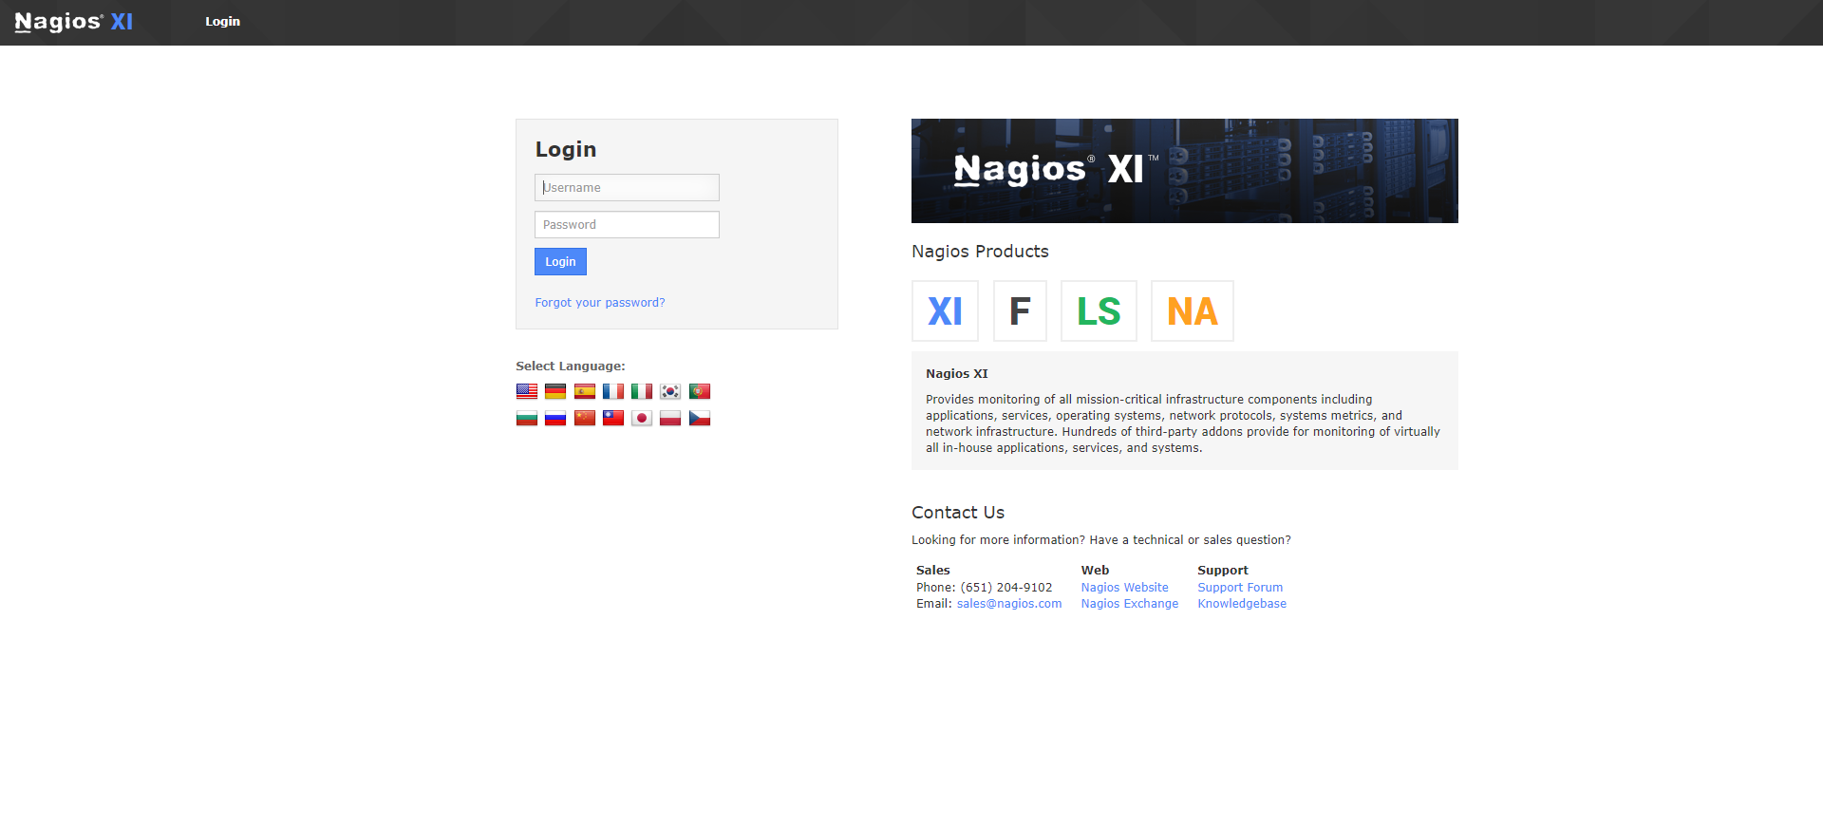This screenshot has height=827, width=1823.
Task: Select the China flag language
Action: [x=585, y=418]
